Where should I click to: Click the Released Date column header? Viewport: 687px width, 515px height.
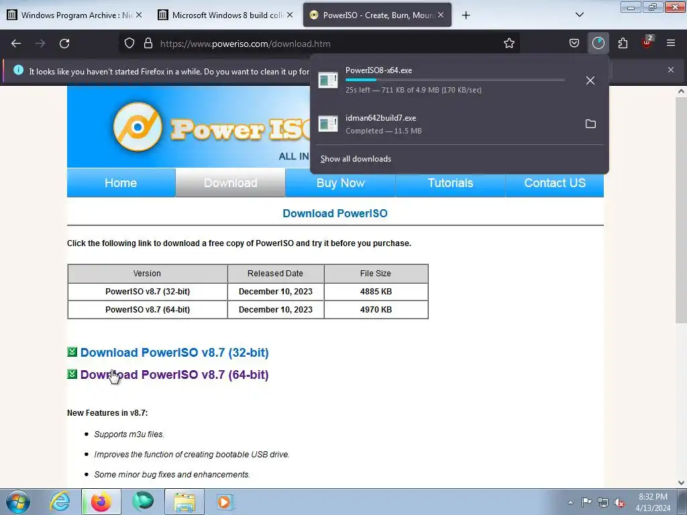click(x=276, y=274)
